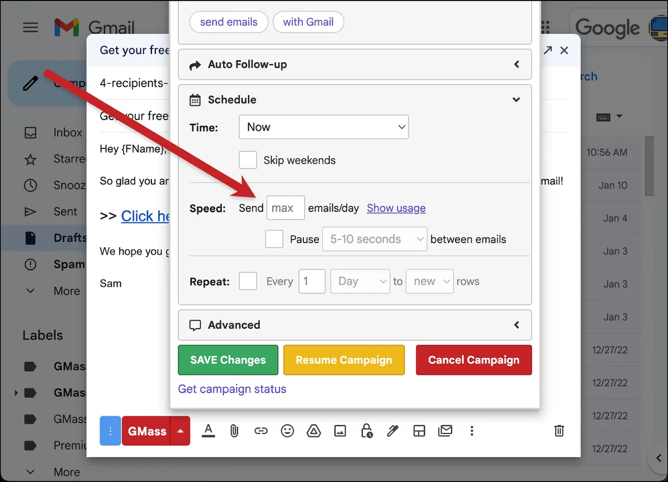Attach files with the paperclip icon
This screenshot has height=482, width=668.
(234, 431)
